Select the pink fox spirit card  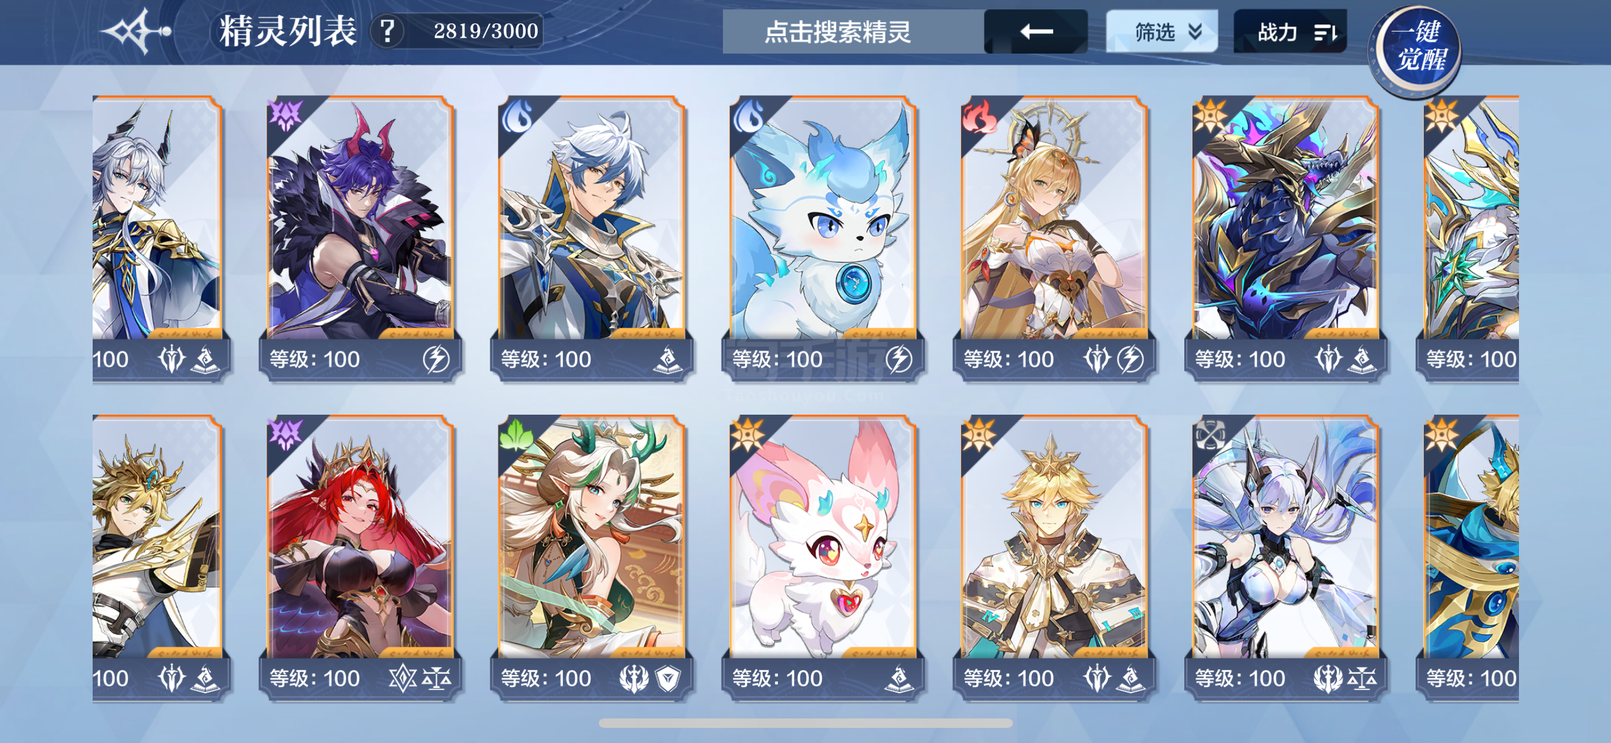click(823, 557)
